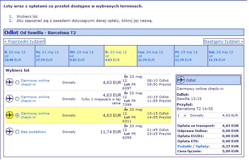Click the 'Opłata EU261' fee row
This screenshot has height=160, width=249.
[x=208, y=136]
